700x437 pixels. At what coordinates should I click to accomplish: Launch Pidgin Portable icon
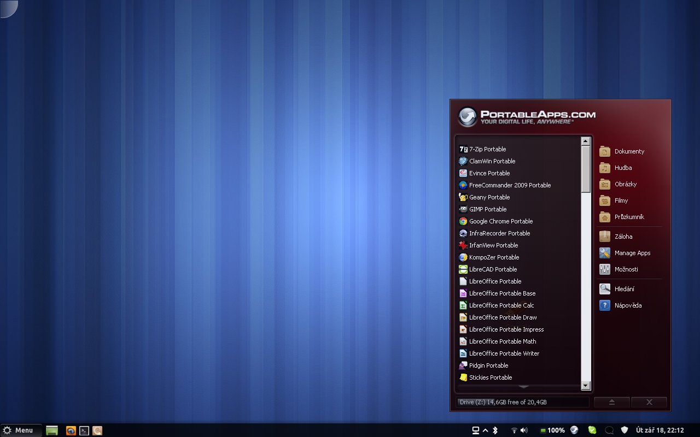[463, 365]
